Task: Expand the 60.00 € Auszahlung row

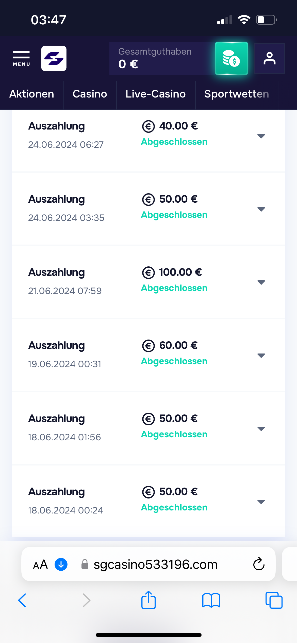Action: [261, 356]
